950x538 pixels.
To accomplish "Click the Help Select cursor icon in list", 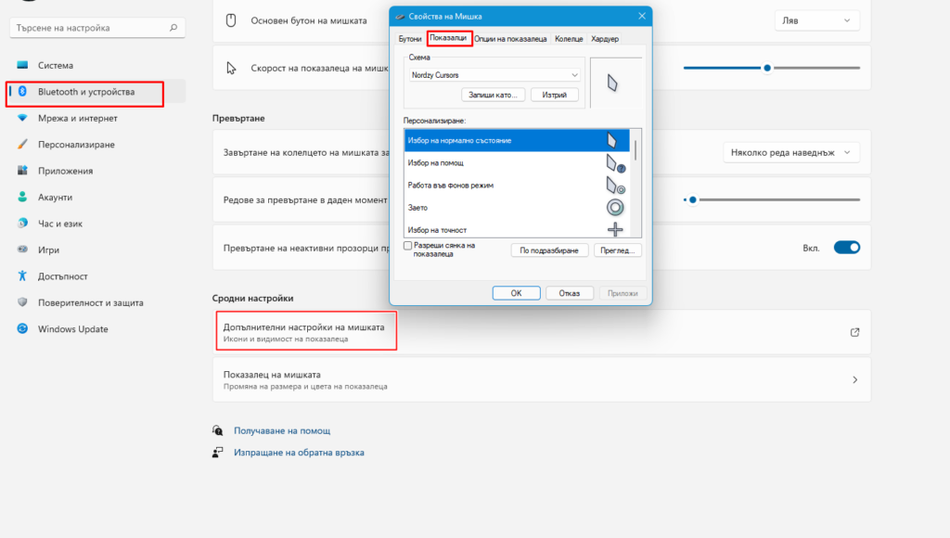I will coord(616,163).
